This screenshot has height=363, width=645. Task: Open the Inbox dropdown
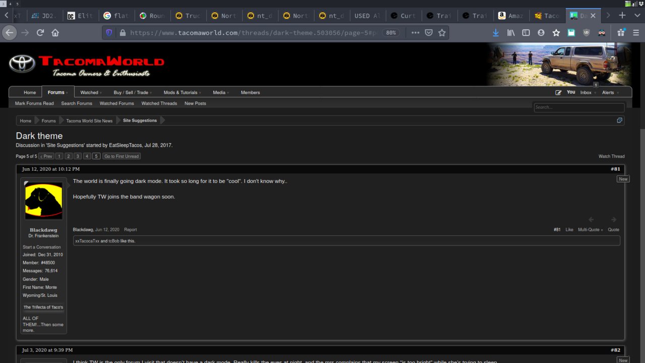click(x=588, y=92)
